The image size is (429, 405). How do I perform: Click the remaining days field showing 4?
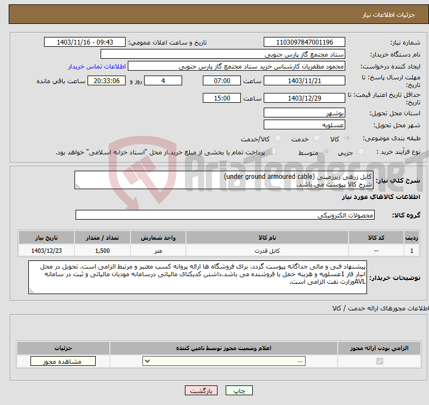[163, 80]
